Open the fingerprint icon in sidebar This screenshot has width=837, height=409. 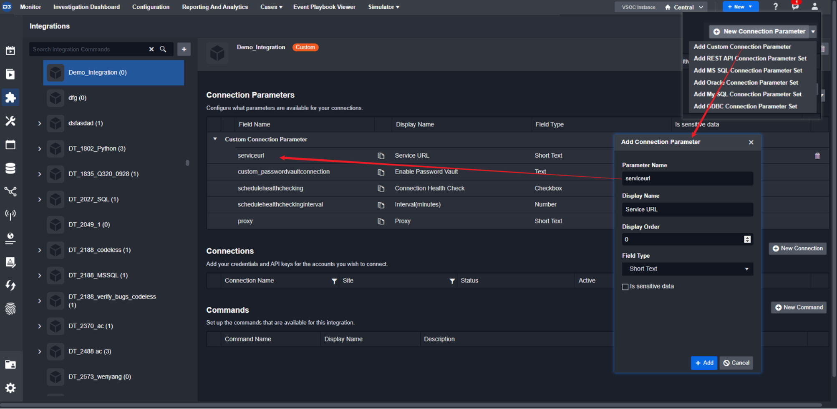[10, 309]
